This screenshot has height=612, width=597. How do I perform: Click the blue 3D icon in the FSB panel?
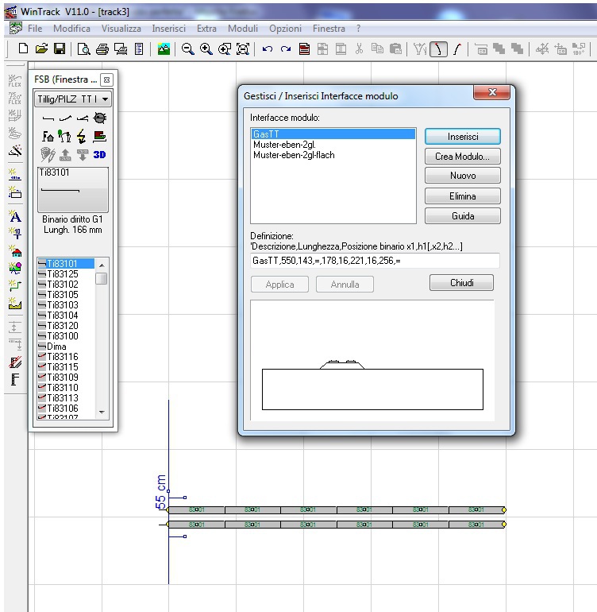click(x=99, y=155)
